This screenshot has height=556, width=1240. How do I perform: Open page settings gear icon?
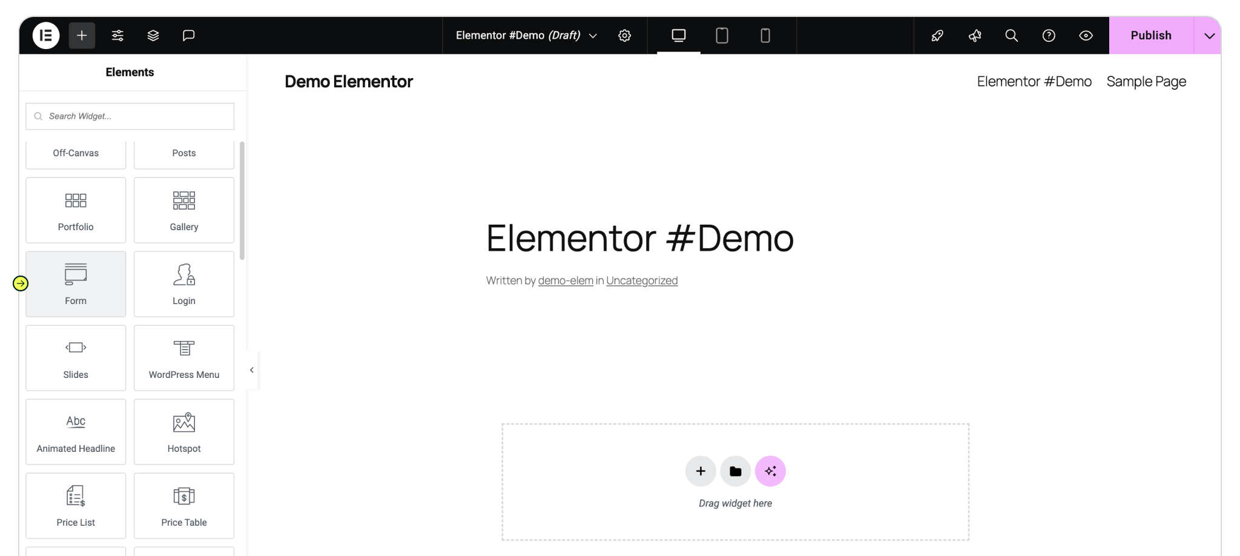pos(625,35)
